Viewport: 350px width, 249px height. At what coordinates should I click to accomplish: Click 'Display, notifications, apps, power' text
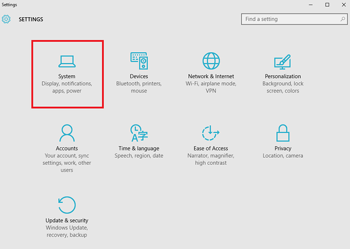coord(67,87)
